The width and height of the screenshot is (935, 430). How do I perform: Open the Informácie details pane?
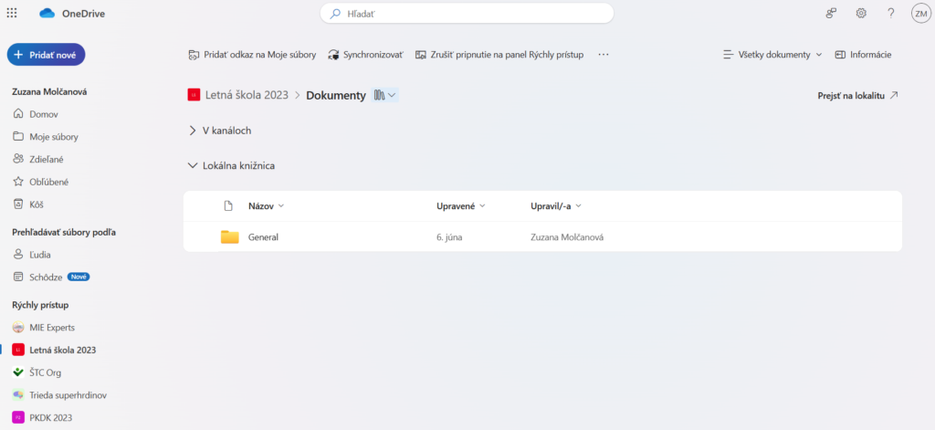coord(863,54)
